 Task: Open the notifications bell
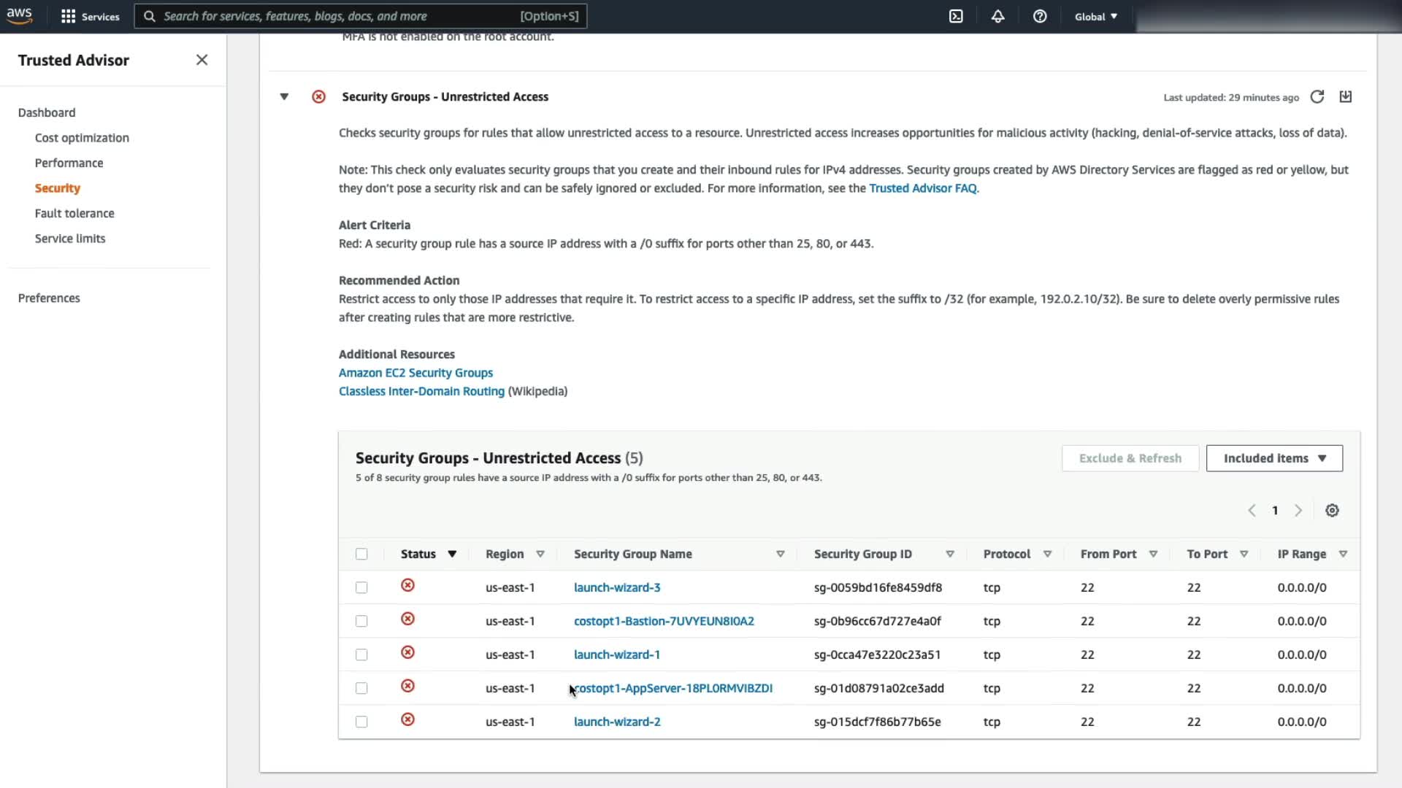coord(997,16)
